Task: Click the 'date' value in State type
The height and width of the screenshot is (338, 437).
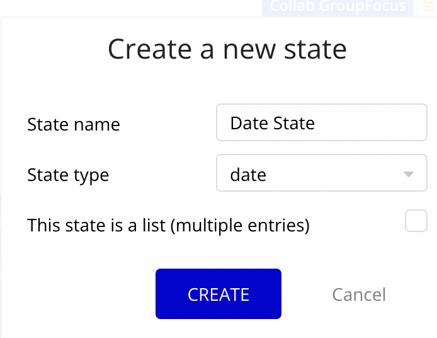Action: (x=248, y=174)
